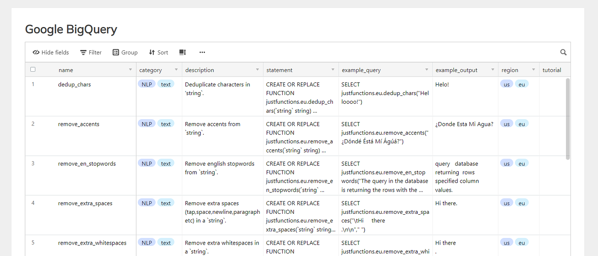Click the Google BigQuery title
Screen dimensions: 598x256
(x=71, y=29)
